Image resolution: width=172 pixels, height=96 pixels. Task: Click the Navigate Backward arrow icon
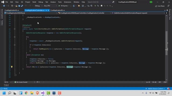[4, 6]
